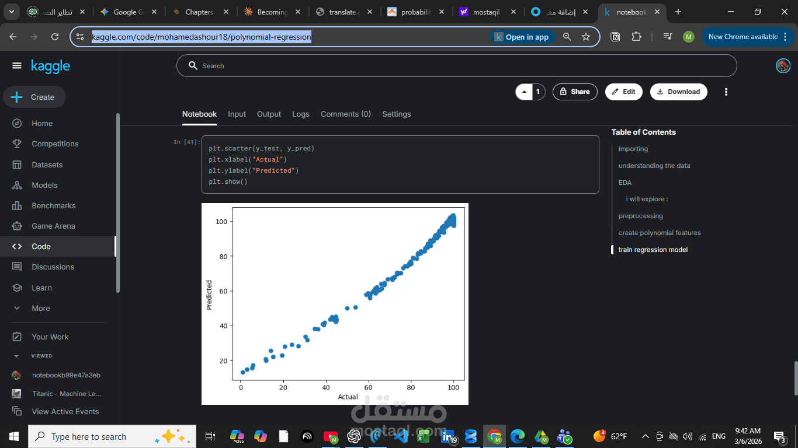Open the tab search dropdown

tap(13, 12)
